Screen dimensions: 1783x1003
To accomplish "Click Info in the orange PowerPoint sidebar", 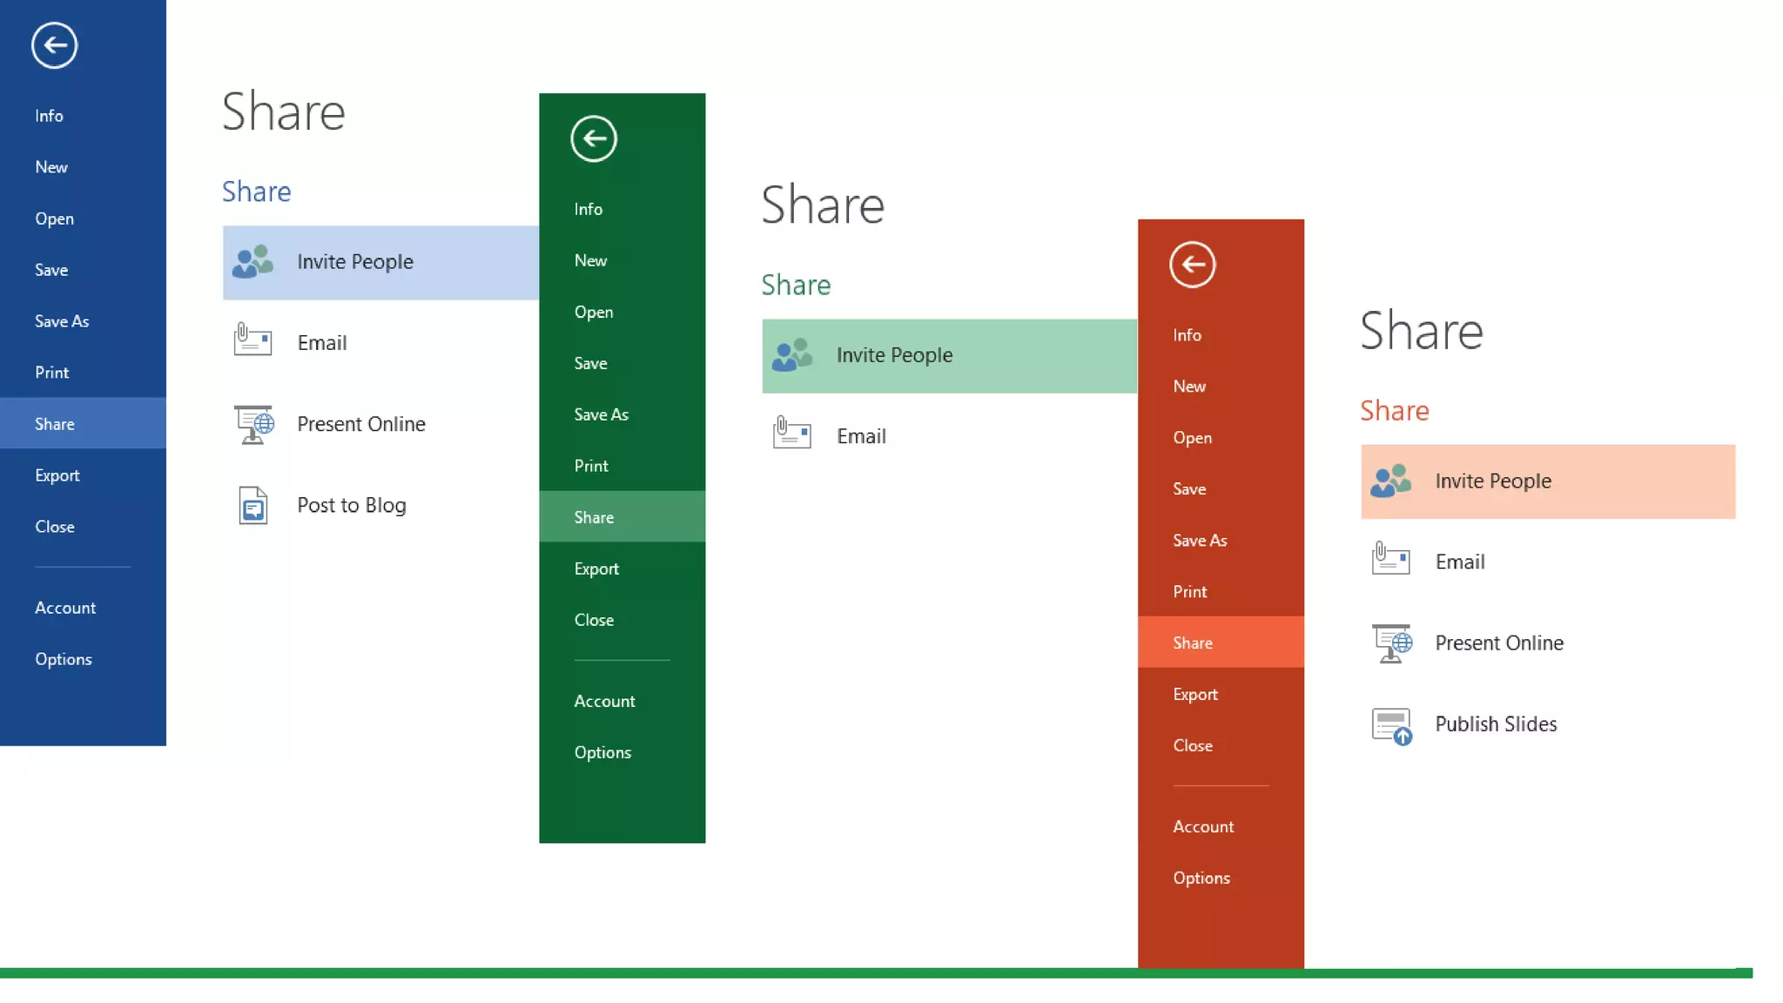I will (x=1187, y=335).
